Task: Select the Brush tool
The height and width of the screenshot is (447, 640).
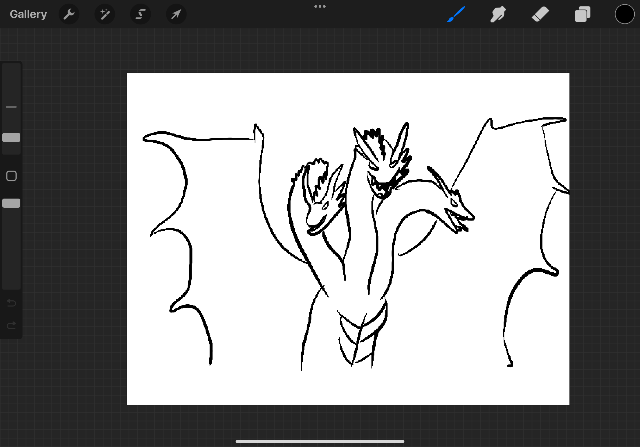Action: 456,14
